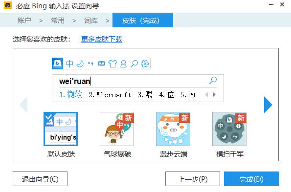The width and height of the screenshot is (291, 192).
Task: Show next skins with right arrow
Action: click(268, 105)
